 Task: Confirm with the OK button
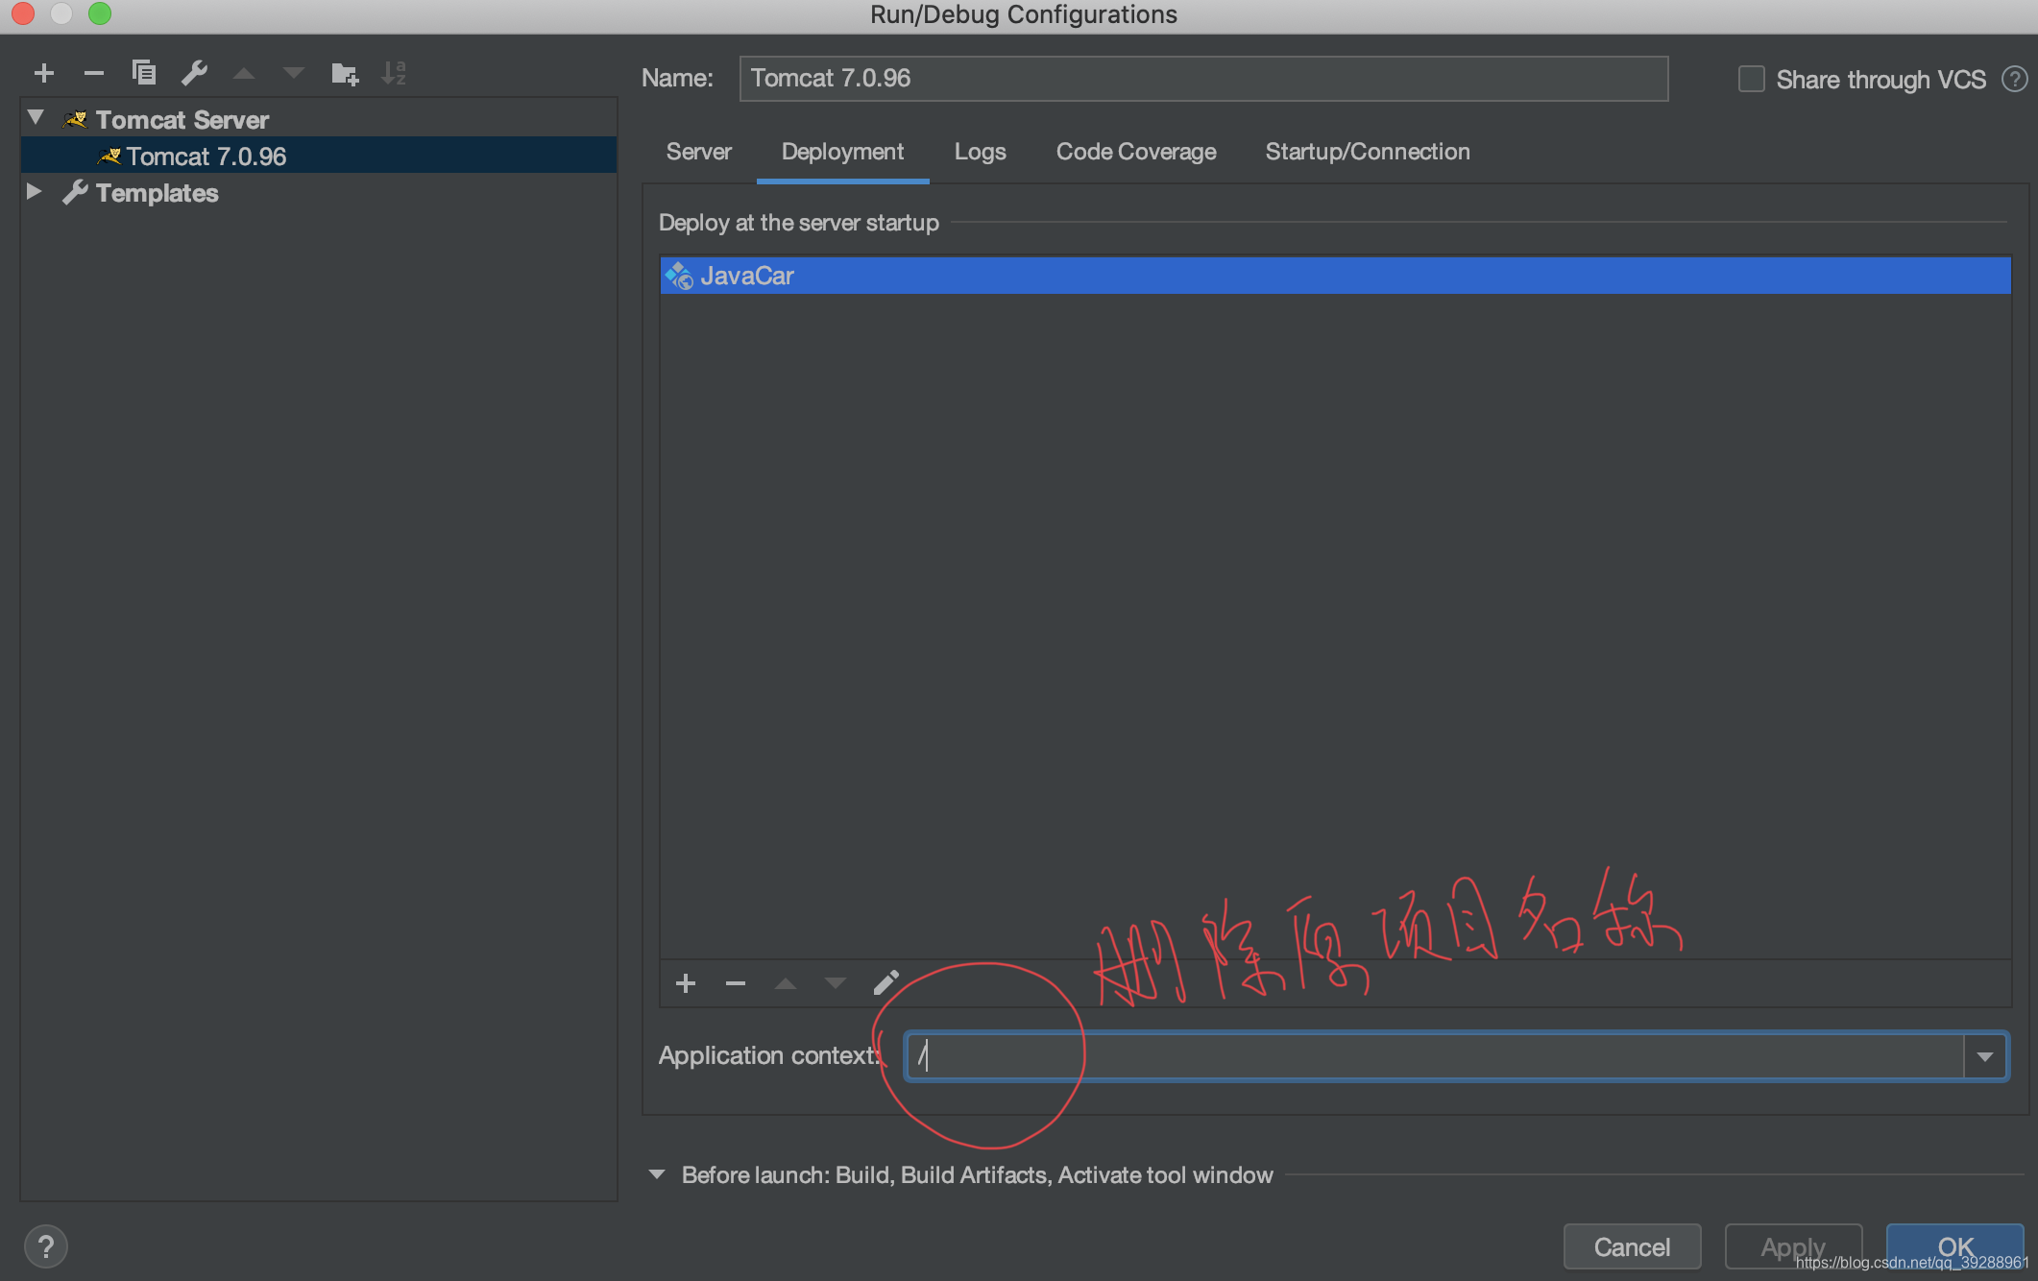click(x=1954, y=1246)
